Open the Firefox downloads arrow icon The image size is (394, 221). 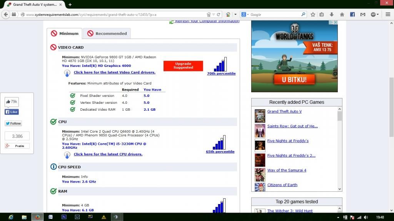point(332,15)
